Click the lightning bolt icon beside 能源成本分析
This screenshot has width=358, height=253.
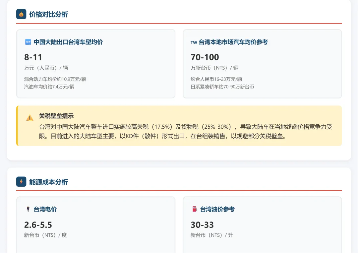(21, 181)
